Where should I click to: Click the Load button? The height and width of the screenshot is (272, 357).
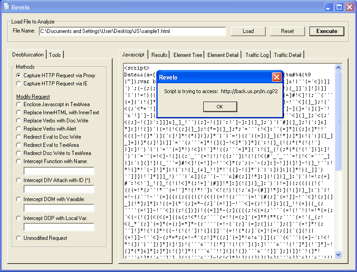click(x=248, y=31)
